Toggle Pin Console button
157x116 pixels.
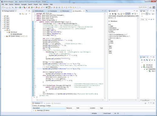(133, 14)
